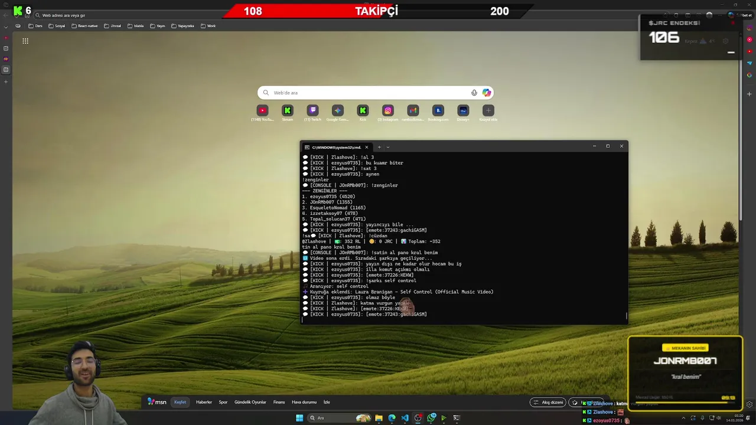Open the Yayın bookmarks folder

(157, 26)
